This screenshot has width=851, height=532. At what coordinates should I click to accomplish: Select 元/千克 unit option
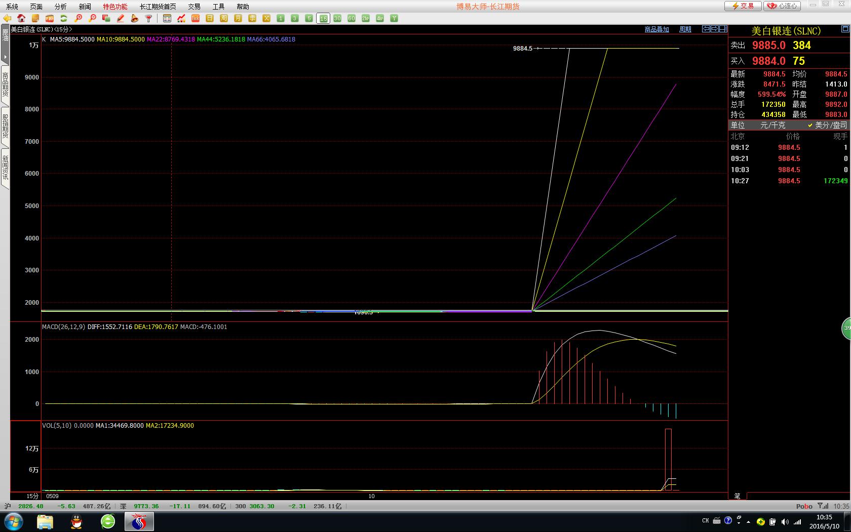(x=772, y=125)
